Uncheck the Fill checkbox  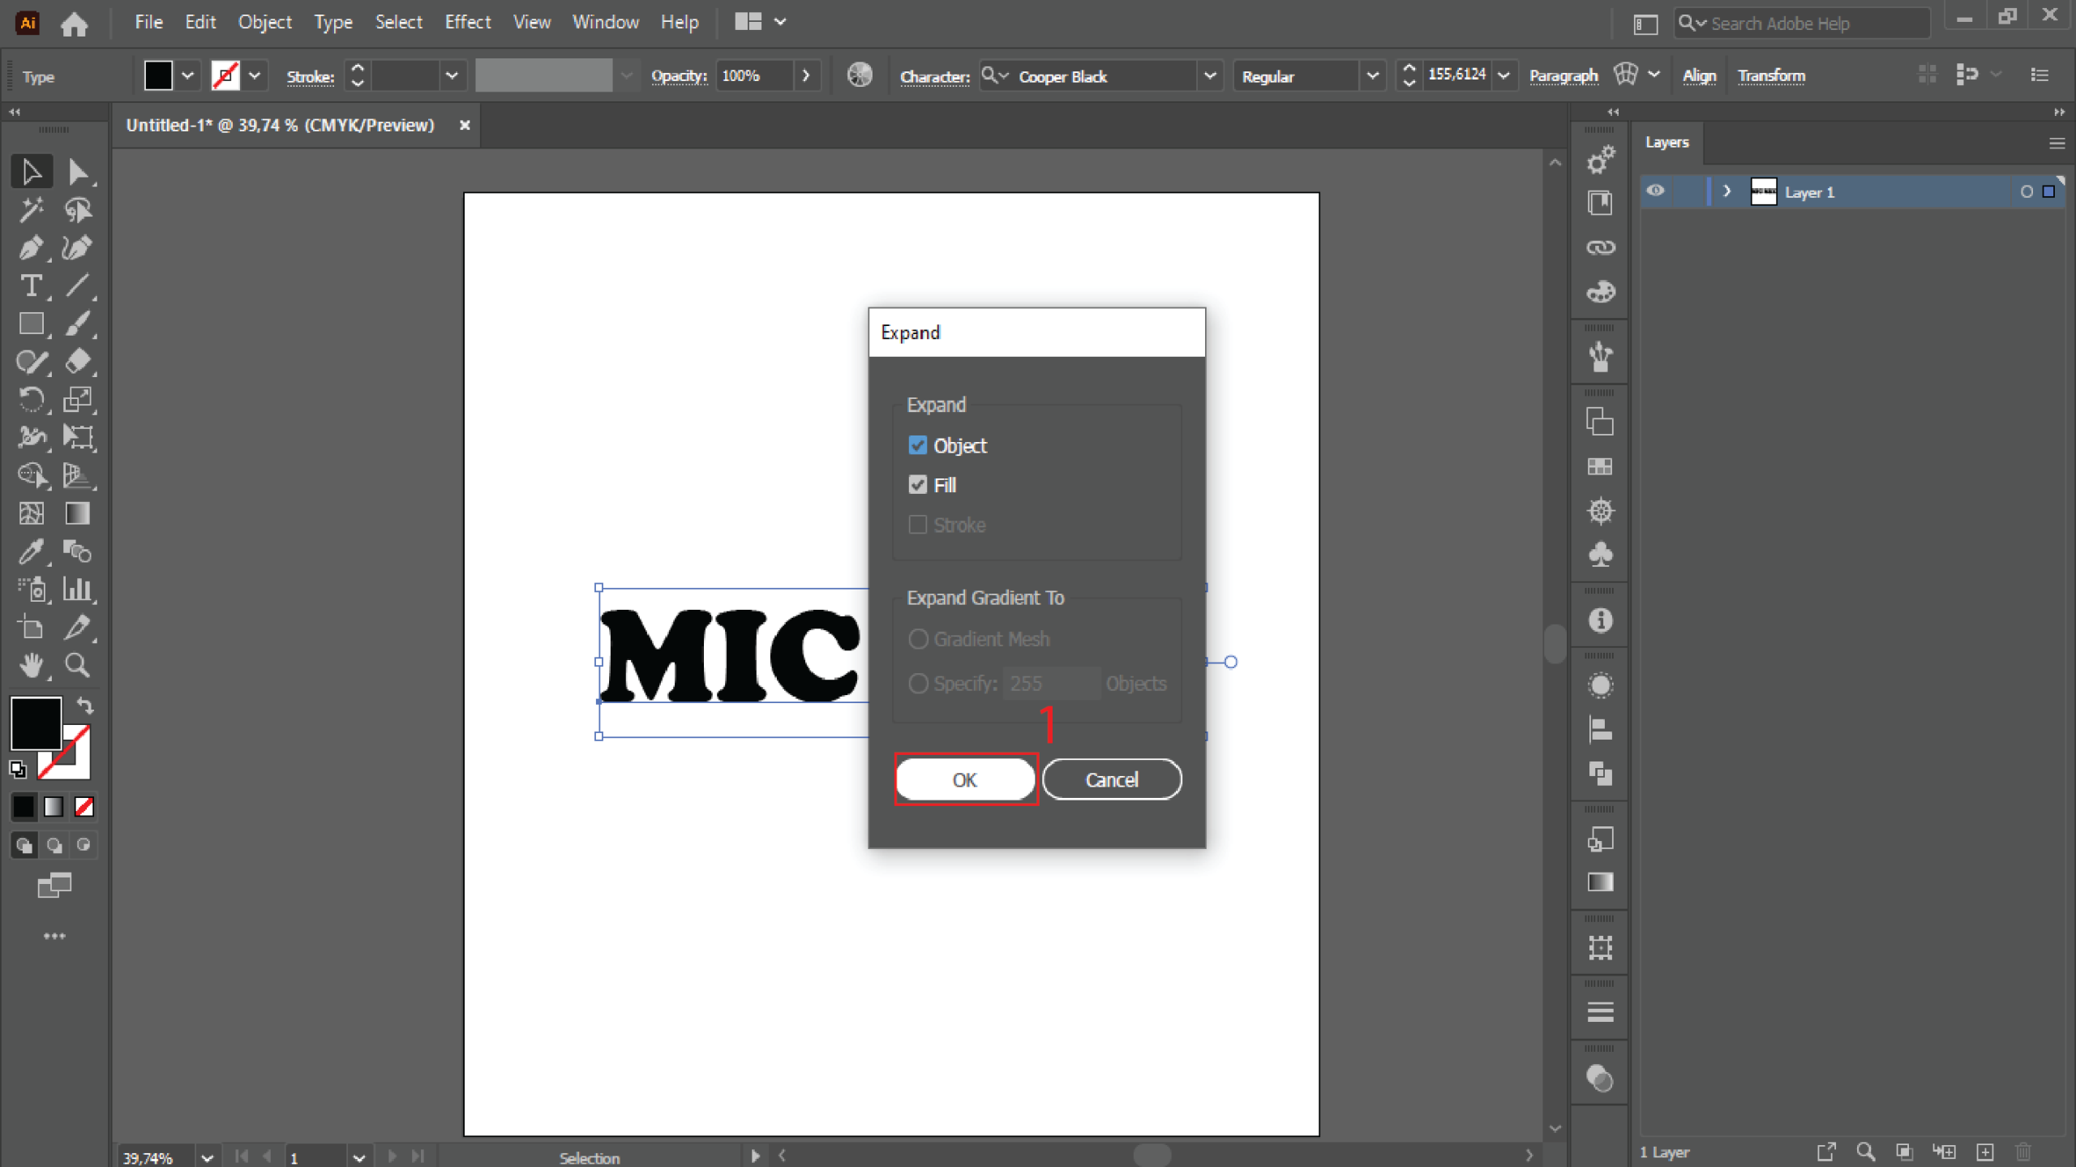coord(917,485)
